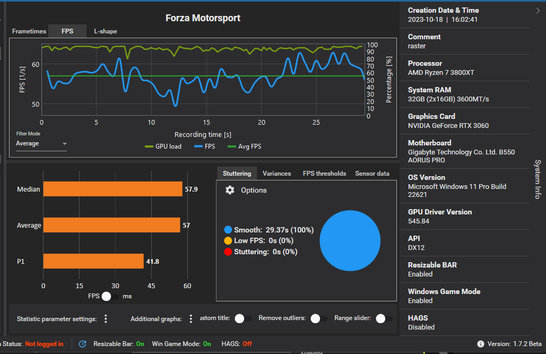Click the Comment value raster
This screenshot has height=354, width=546.
[417, 46]
